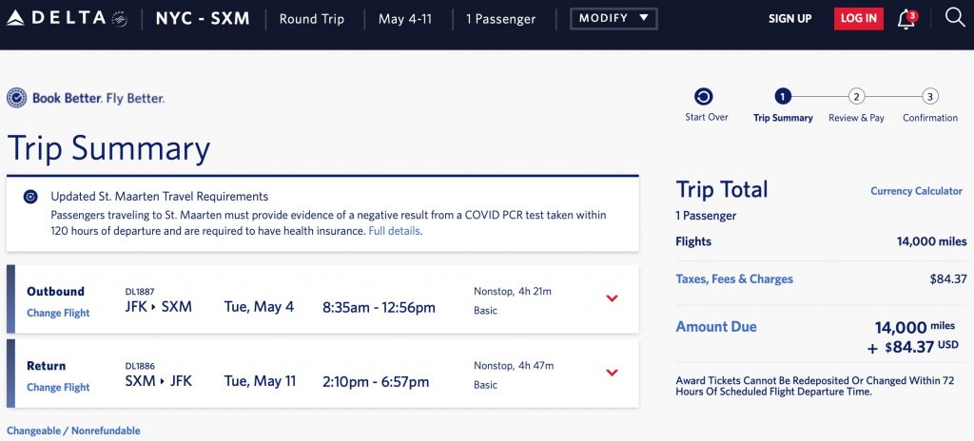The image size is (974, 441).
Task: Open the Modify dropdown
Action: [x=614, y=18]
